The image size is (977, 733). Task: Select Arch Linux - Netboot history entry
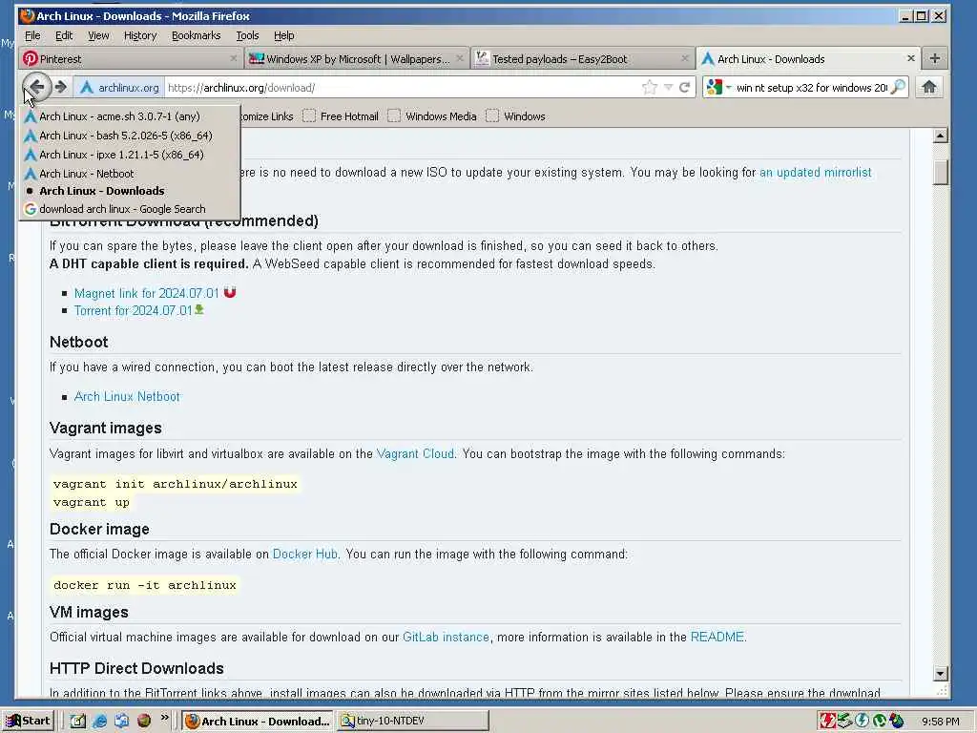129,174
